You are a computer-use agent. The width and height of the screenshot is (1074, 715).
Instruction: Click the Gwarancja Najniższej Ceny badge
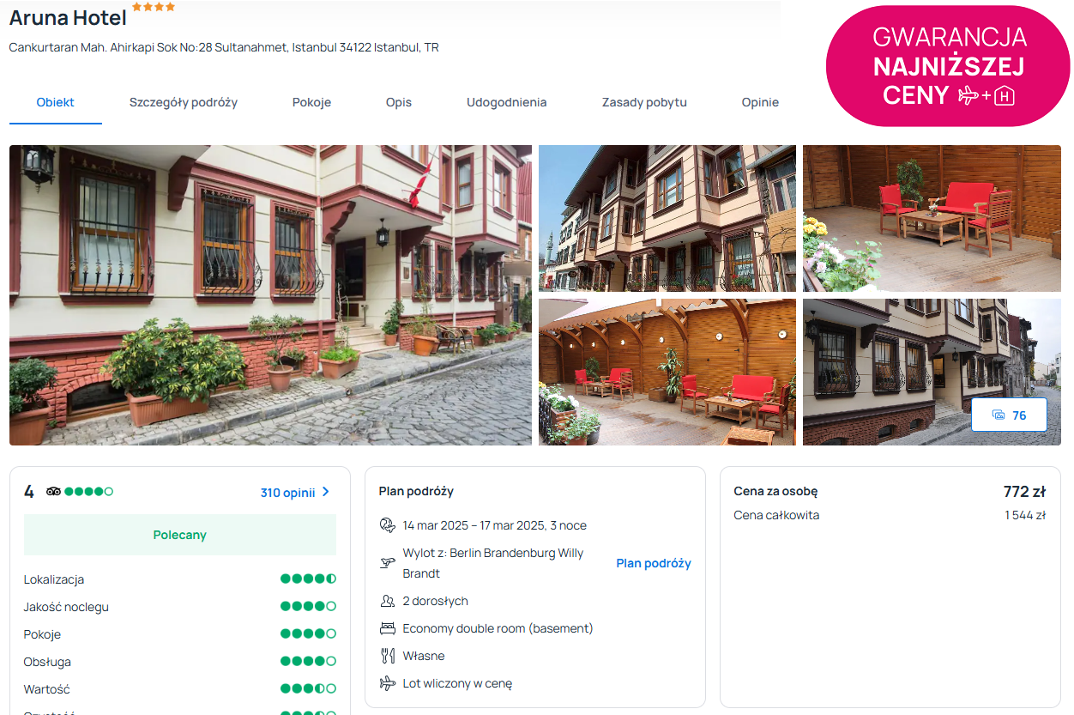tap(948, 66)
